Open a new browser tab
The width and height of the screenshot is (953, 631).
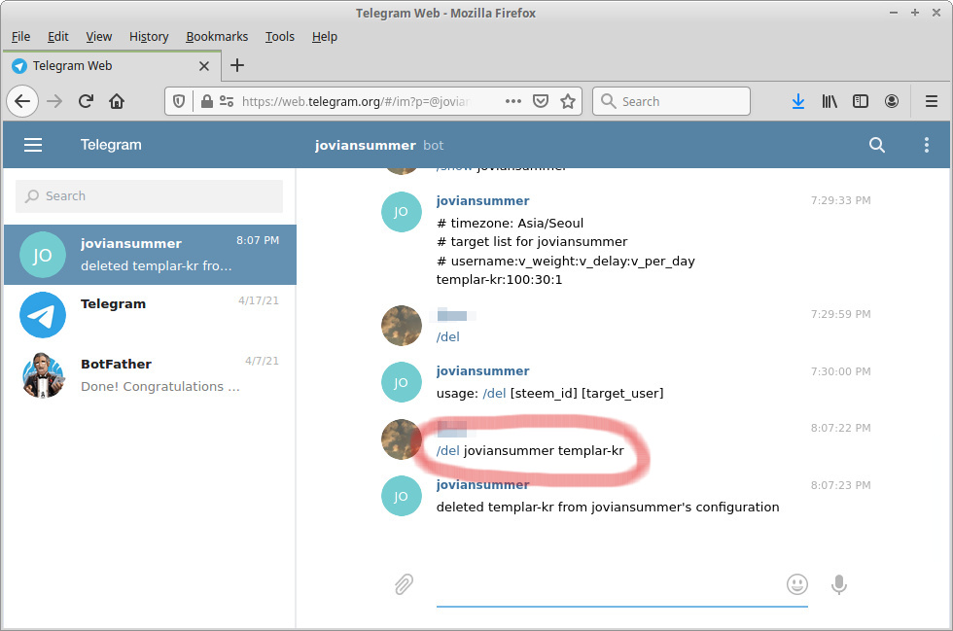237,65
